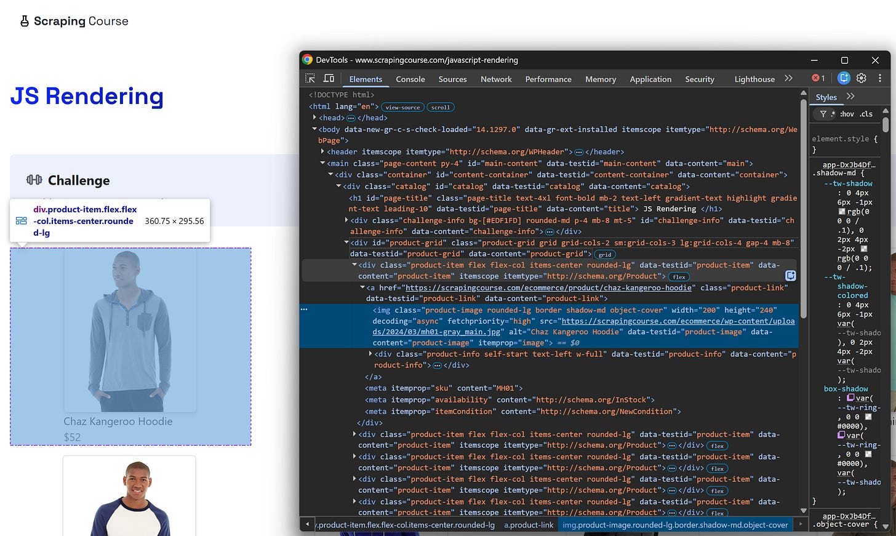Open the Network tab

[x=496, y=79]
